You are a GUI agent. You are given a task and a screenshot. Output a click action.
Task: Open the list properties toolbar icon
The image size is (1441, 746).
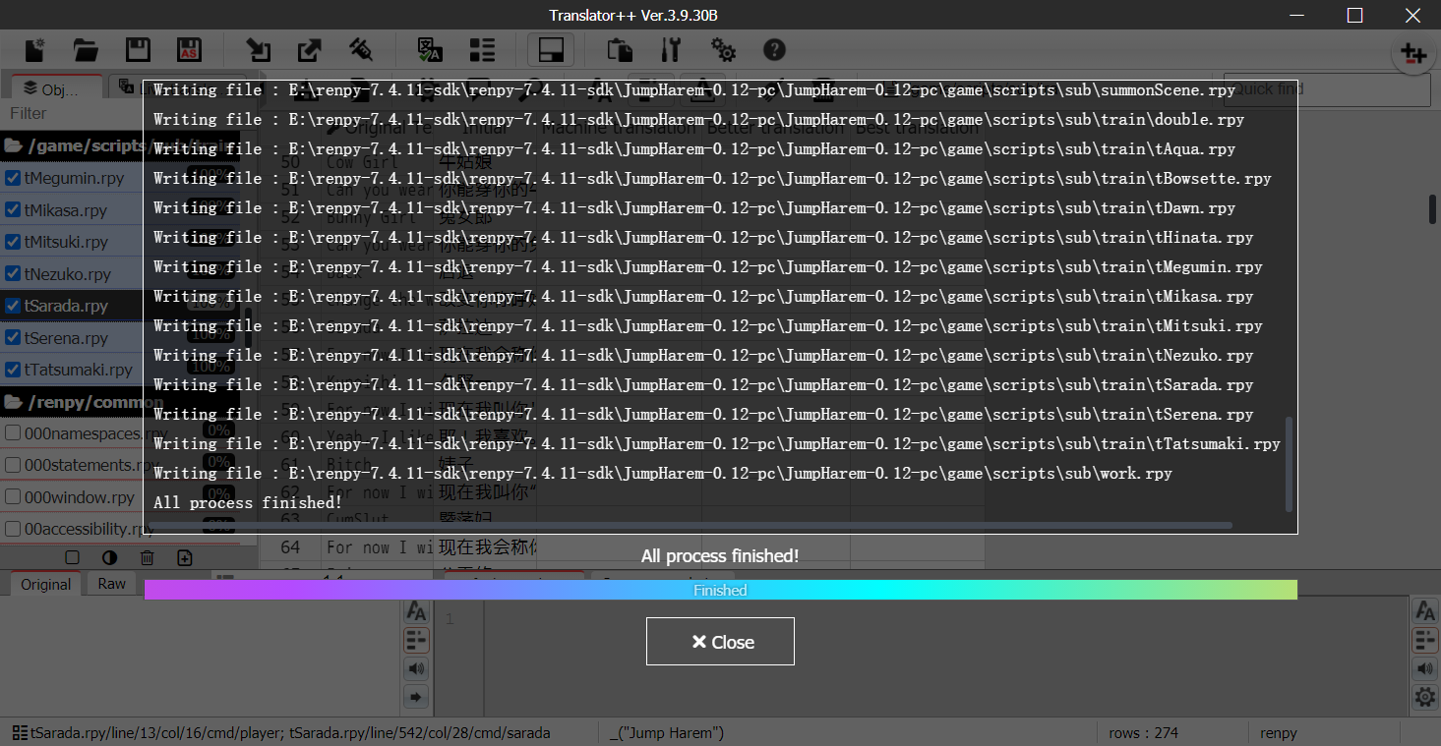[482, 50]
